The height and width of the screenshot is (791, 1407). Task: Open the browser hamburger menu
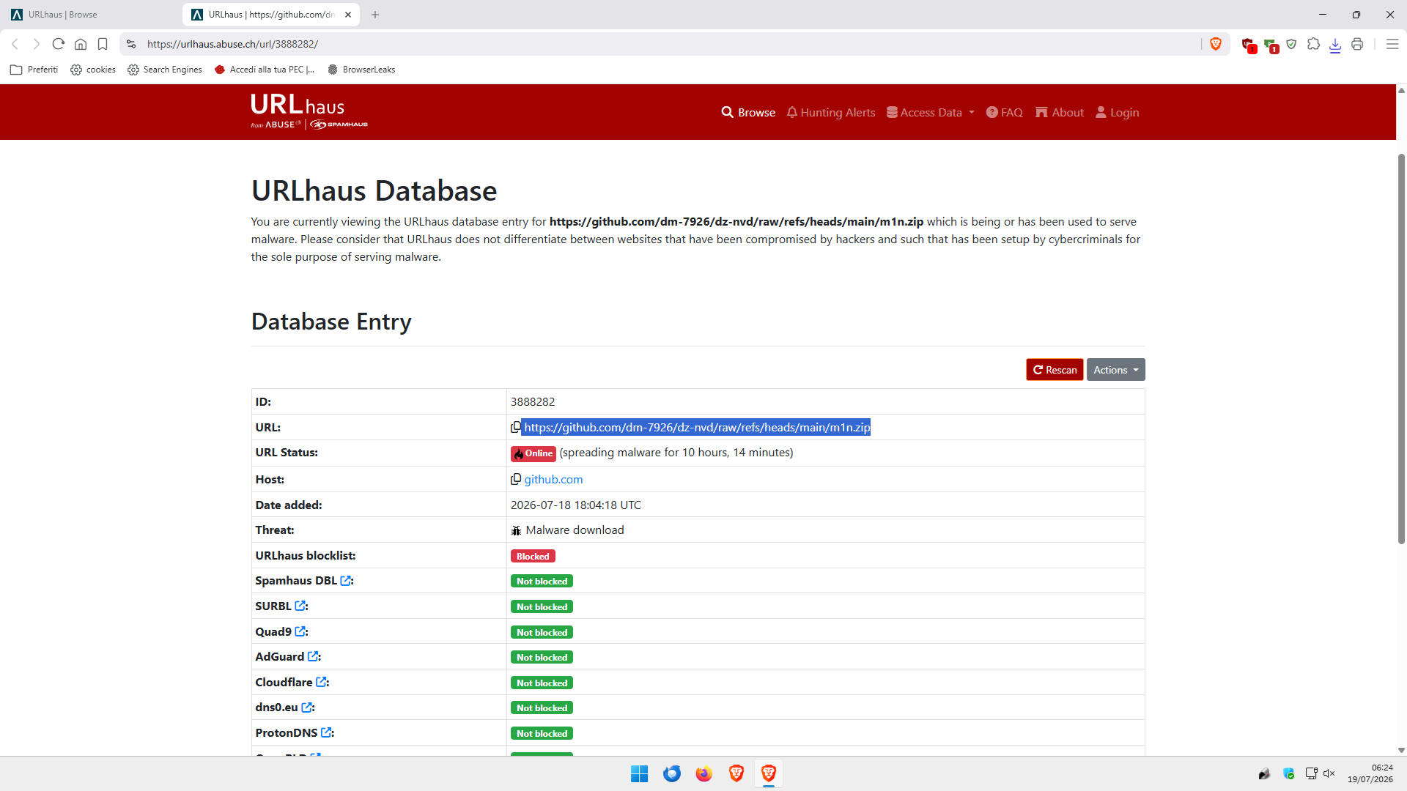click(1392, 44)
